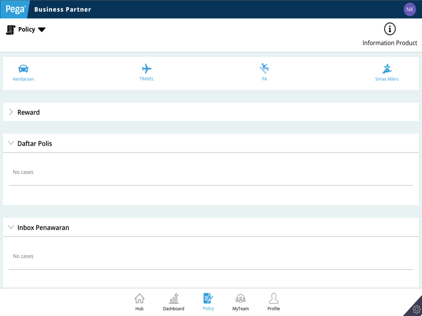Click the Policy document icon in header
422x316 pixels.
point(11,29)
